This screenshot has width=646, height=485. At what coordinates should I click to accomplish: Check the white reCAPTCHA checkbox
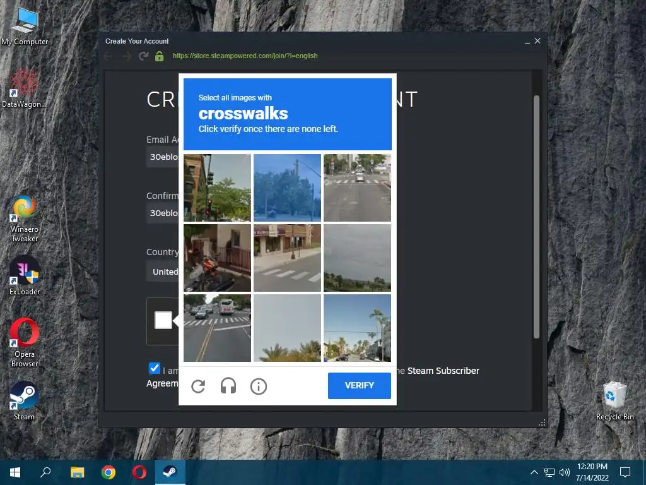tap(163, 320)
